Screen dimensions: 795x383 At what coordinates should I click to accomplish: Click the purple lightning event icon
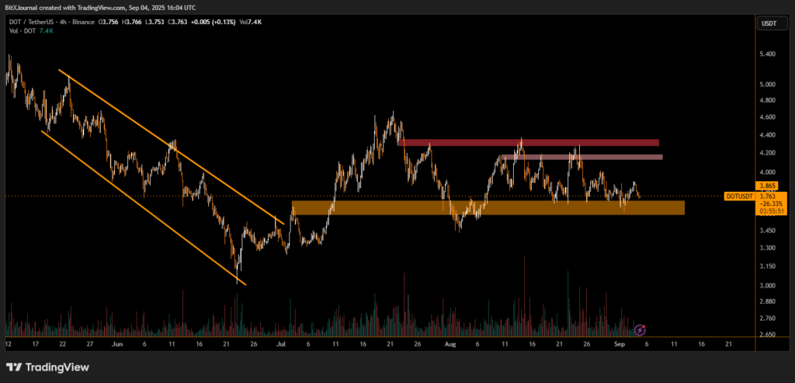pyautogui.click(x=641, y=330)
